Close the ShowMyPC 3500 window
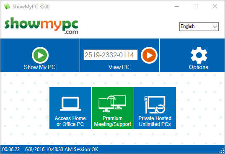Viewport: 225px width, 154px height. [215, 6]
